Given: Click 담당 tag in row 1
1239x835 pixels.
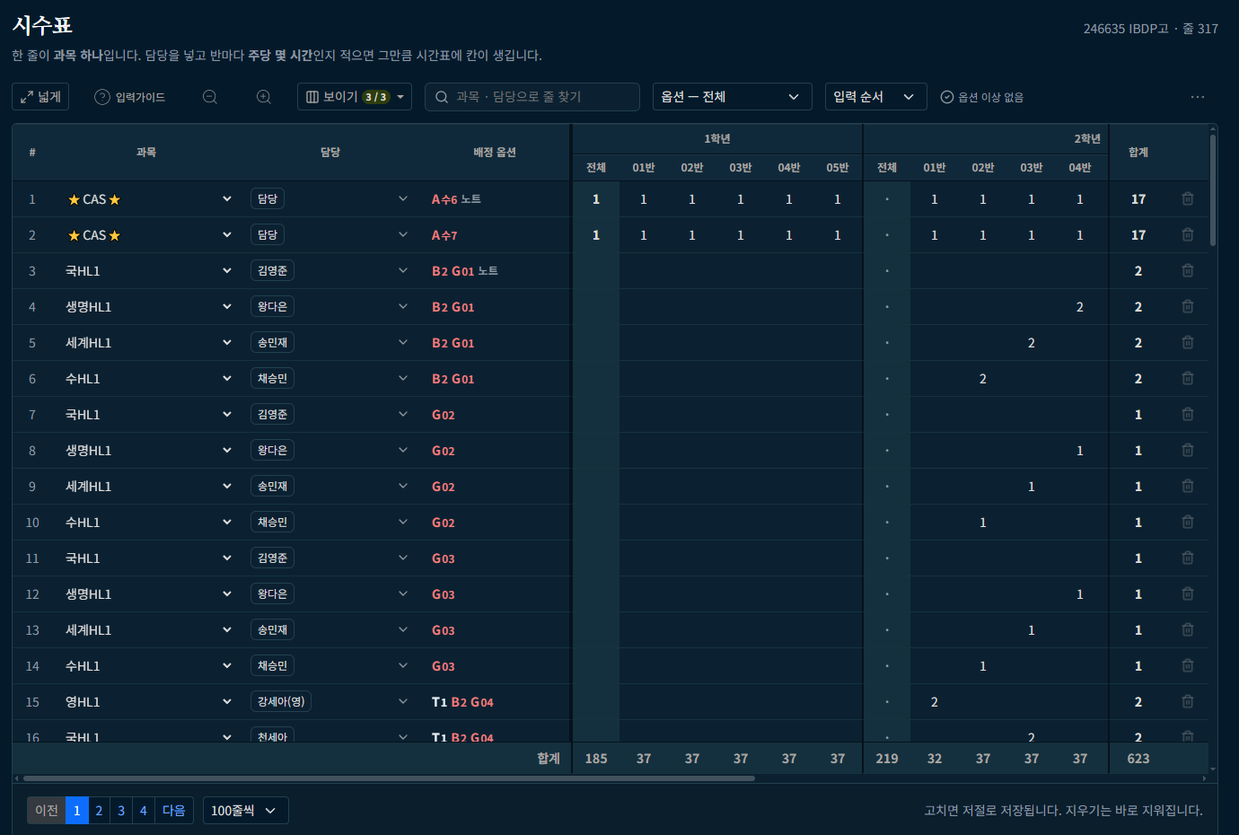Looking at the screenshot, I should [x=268, y=199].
